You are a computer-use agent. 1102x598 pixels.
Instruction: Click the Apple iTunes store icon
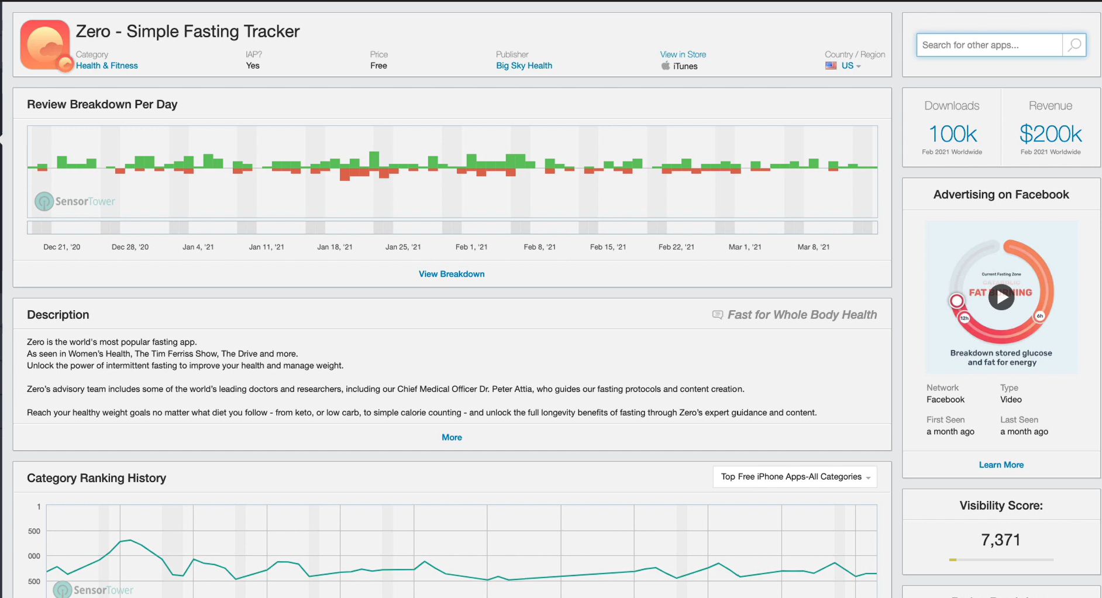point(665,66)
